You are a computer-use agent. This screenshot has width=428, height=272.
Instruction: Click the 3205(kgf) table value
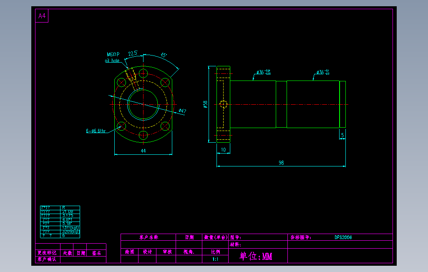click(70, 232)
